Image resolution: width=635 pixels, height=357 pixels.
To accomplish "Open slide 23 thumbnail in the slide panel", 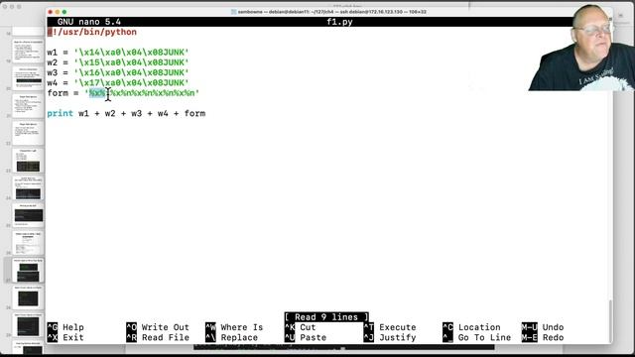I will pyautogui.click(x=28, y=161).
